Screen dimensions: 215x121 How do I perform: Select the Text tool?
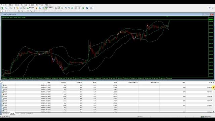(x=25, y=11)
